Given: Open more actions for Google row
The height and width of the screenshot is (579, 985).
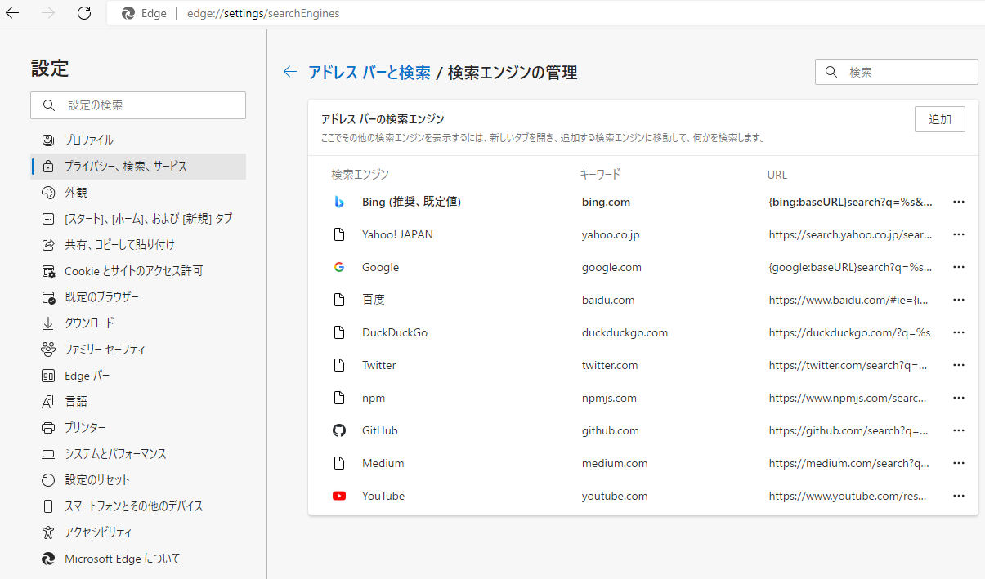Looking at the screenshot, I should (x=959, y=267).
